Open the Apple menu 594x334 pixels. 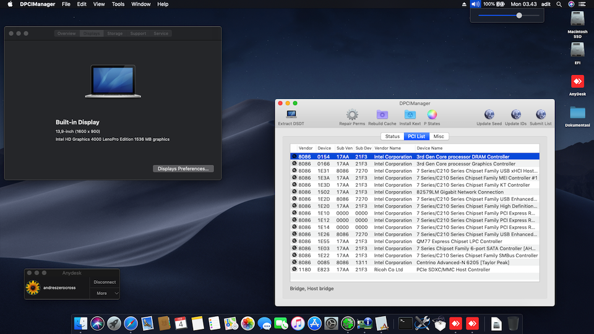tap(10, 4)
